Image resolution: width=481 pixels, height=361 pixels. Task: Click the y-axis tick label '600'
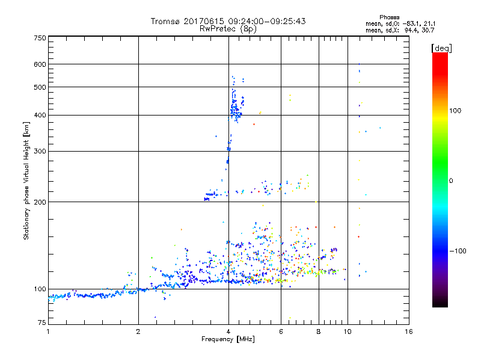coord(40,64)
